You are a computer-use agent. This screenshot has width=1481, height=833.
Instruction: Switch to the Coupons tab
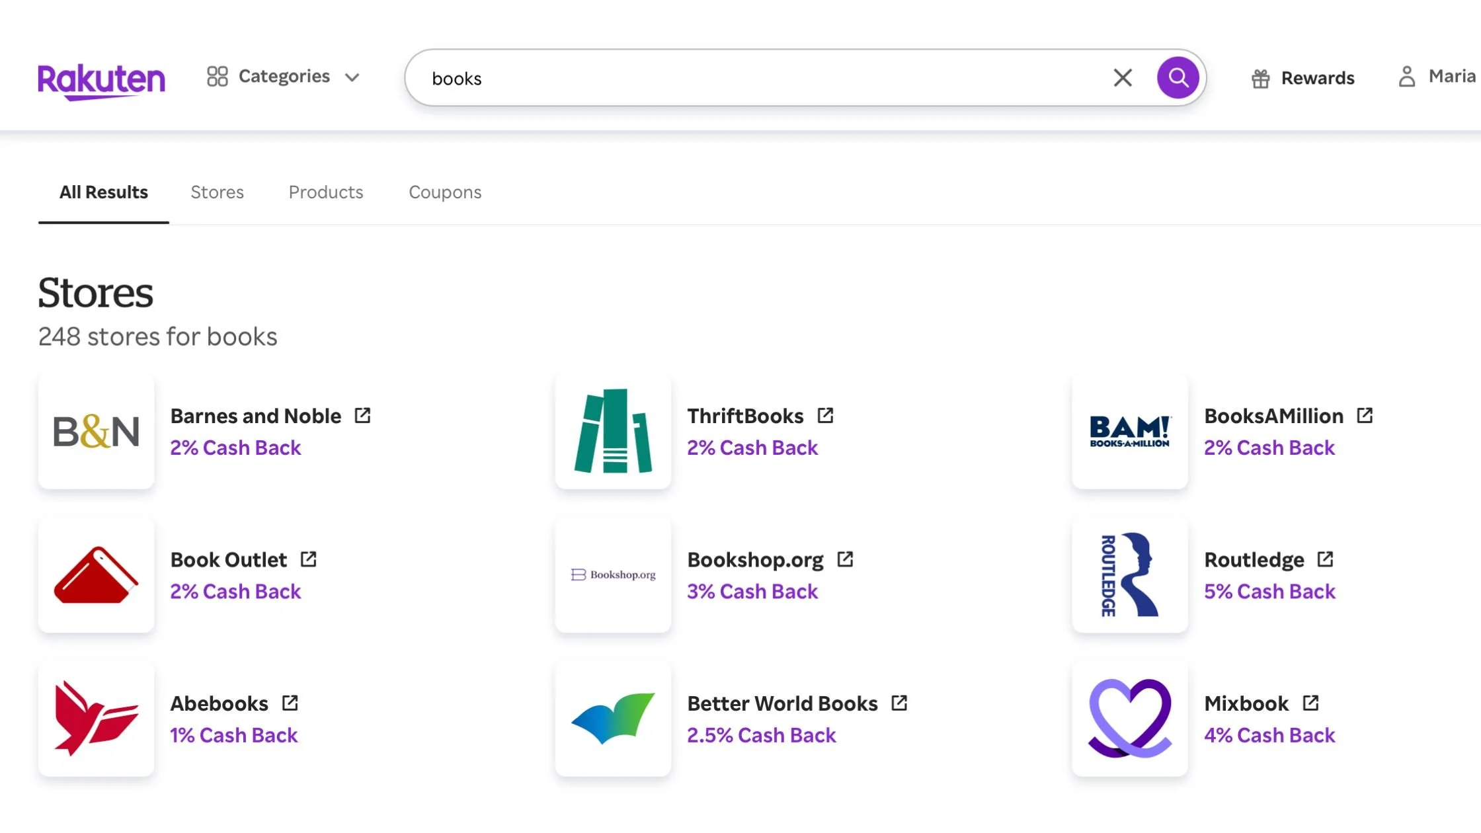[x=445, y=192]
